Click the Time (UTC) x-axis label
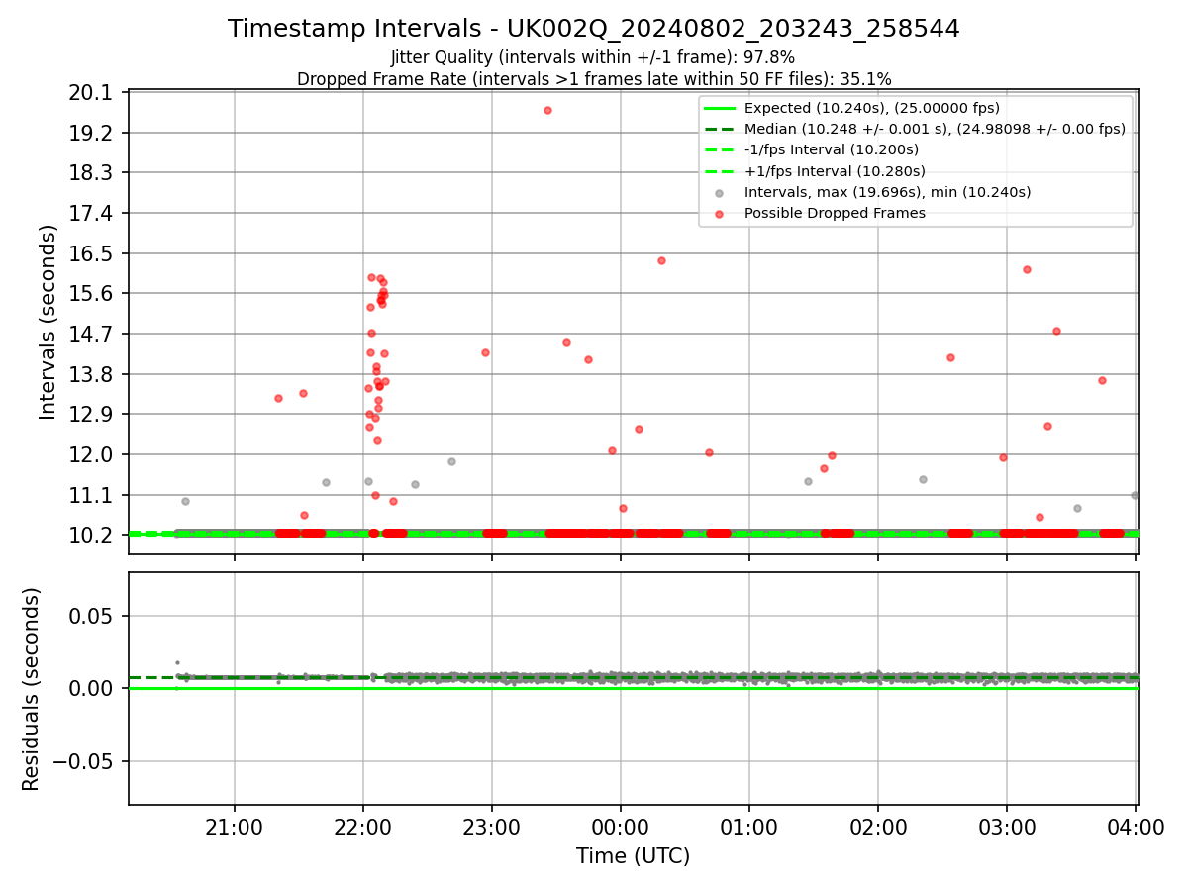 634,856
